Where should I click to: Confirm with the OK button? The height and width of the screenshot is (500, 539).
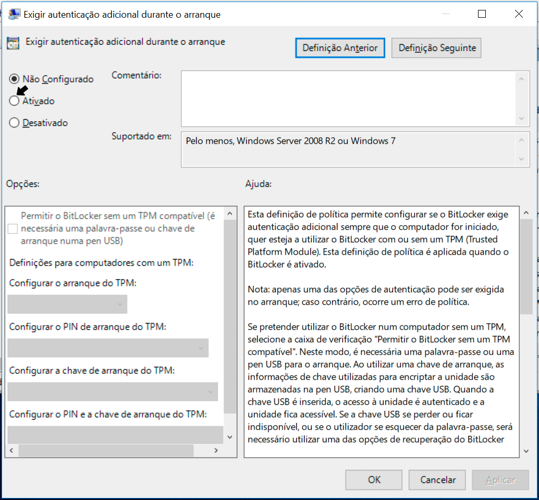point(374,480)
